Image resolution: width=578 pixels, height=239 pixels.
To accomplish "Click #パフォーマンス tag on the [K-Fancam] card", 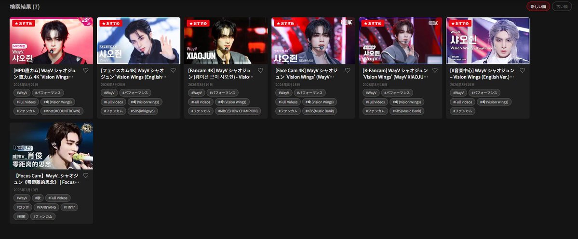I will coord(397,93).
